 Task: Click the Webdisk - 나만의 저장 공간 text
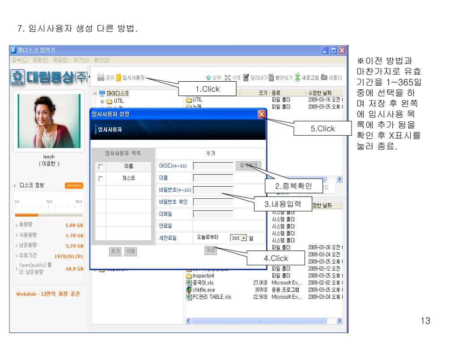tap(48, 294)
